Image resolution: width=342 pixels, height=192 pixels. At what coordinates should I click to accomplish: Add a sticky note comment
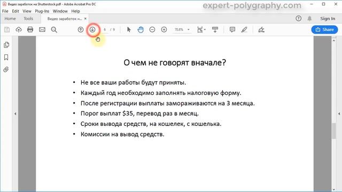point(232,30)
